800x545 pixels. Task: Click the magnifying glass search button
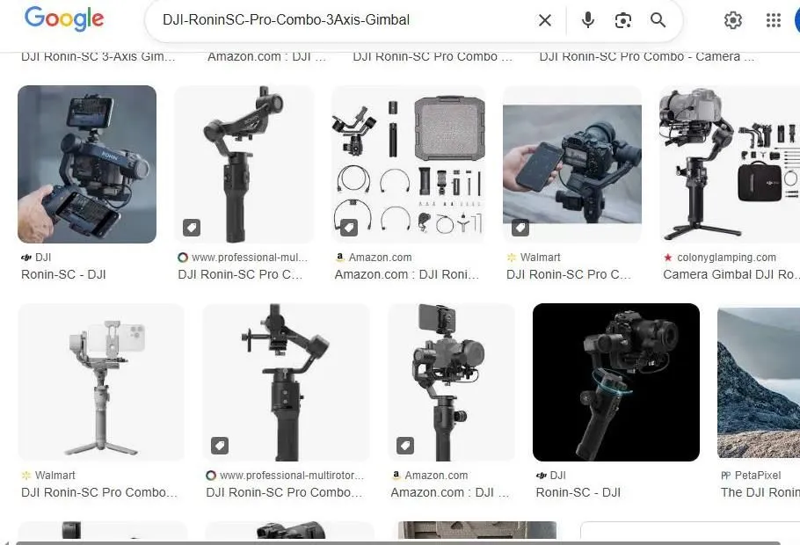pyautogui.click(x=658, y=20)
